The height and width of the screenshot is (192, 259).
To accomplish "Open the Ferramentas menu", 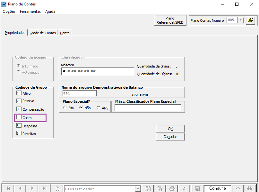I will pyautogui.click(x=30, y=12).
